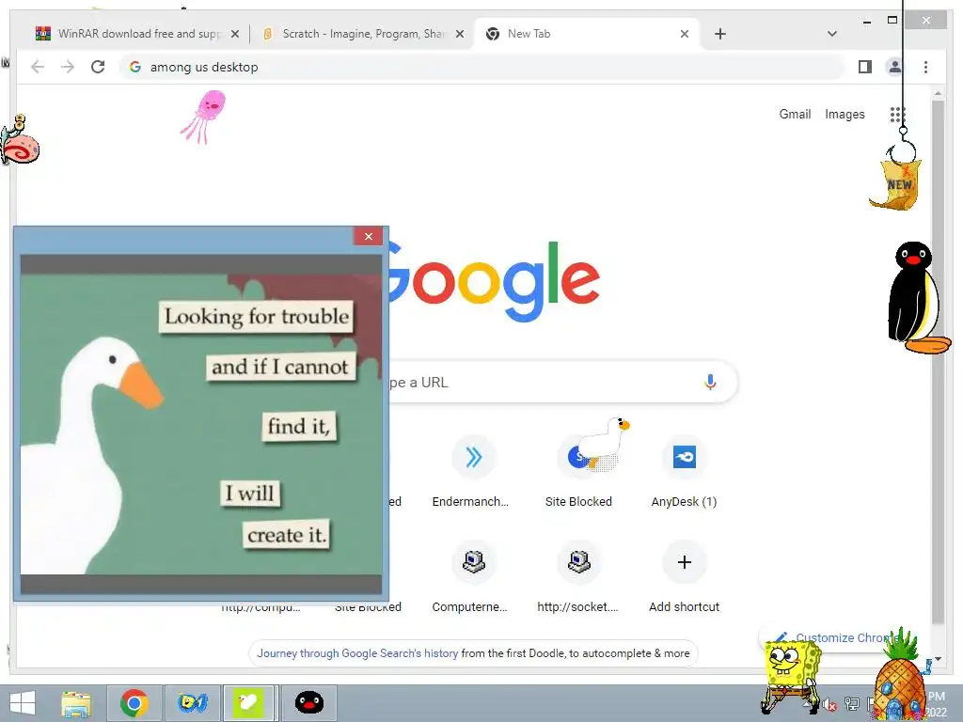The width and height of the screenshot is (963, 722).
Task: Click the hanging NEW treasure map
Action: tap(898, 183)
